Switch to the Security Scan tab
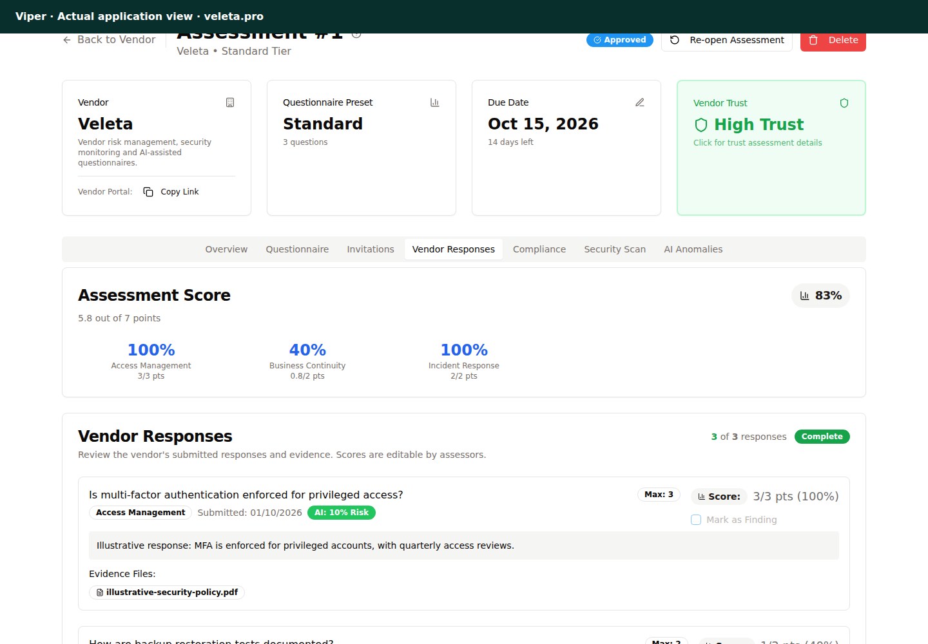This screenshot has width=928, height=644. [615, 249]
